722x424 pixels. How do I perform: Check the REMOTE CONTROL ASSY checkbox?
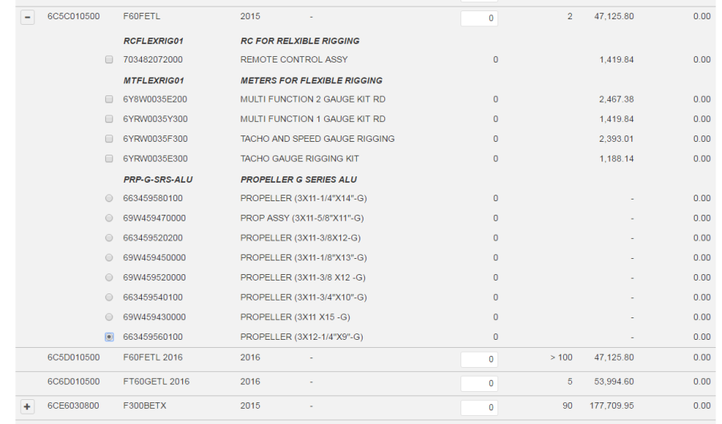pyautogui.click(x=109, y=60)
